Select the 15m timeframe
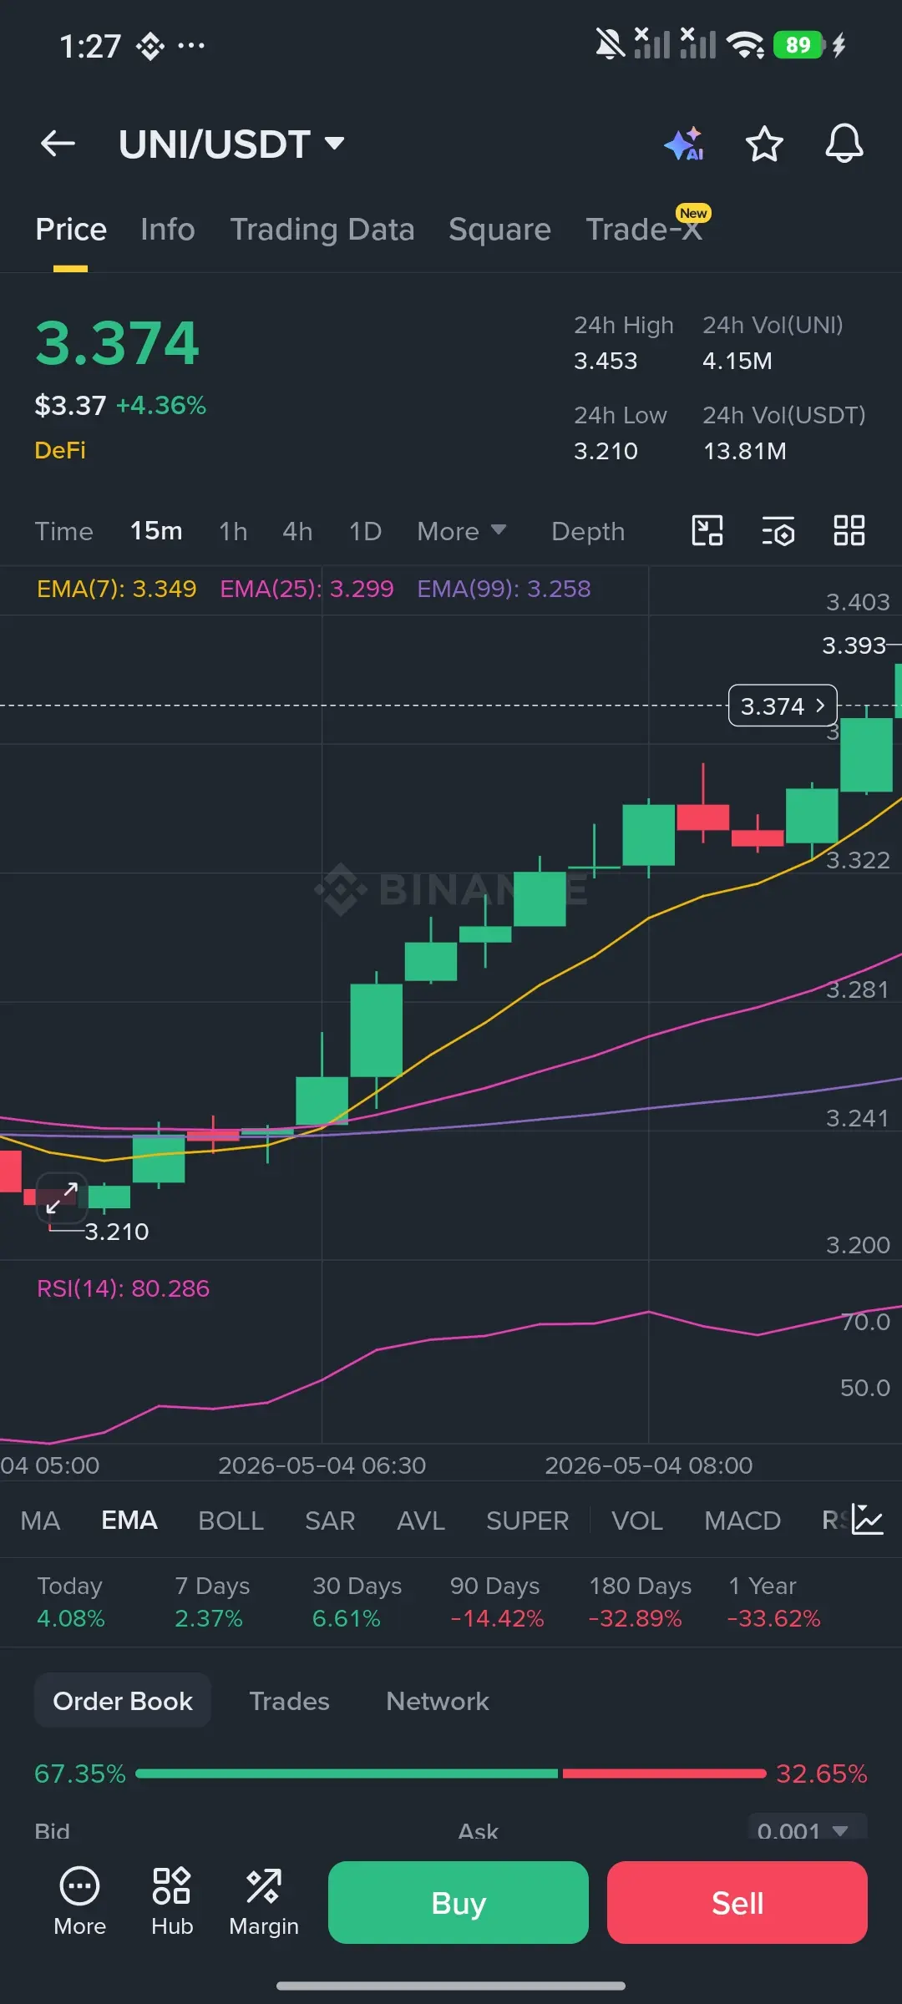Viewport: 902px width, 2004px height. pyautogui.click(x=156, y=531)
